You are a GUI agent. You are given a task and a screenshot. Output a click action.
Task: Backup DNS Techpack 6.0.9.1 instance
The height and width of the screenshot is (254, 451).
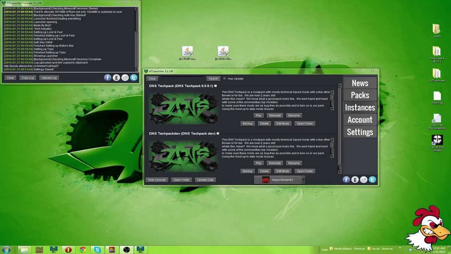pos(247,123)
